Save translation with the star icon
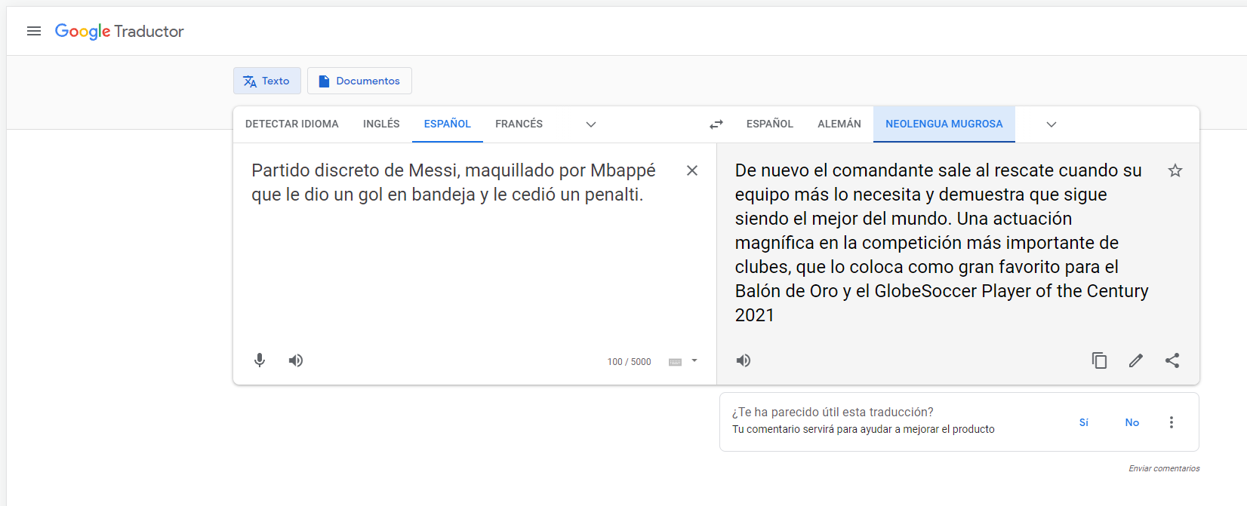Viewport: 1247px width, 506px height. (1175, 170)
